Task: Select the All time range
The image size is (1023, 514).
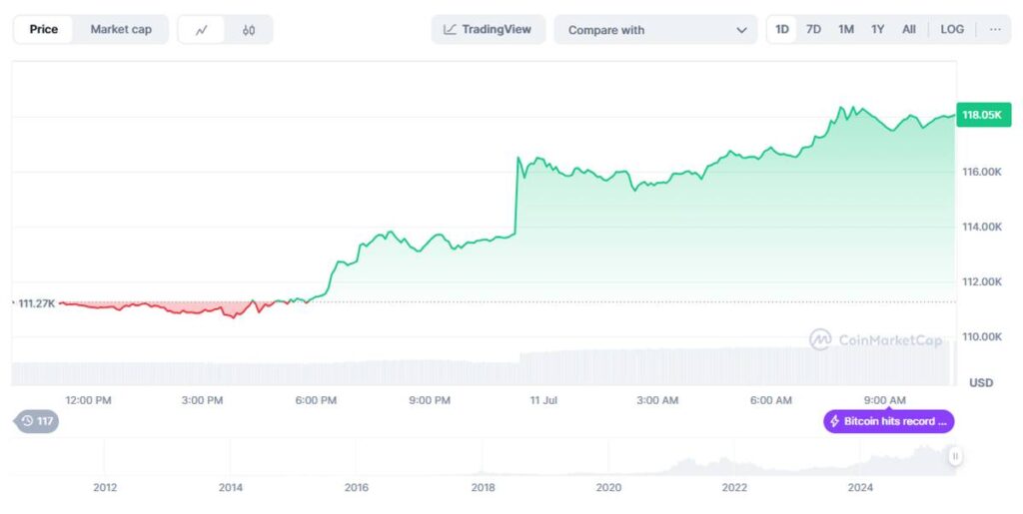Action: point(909,29)
